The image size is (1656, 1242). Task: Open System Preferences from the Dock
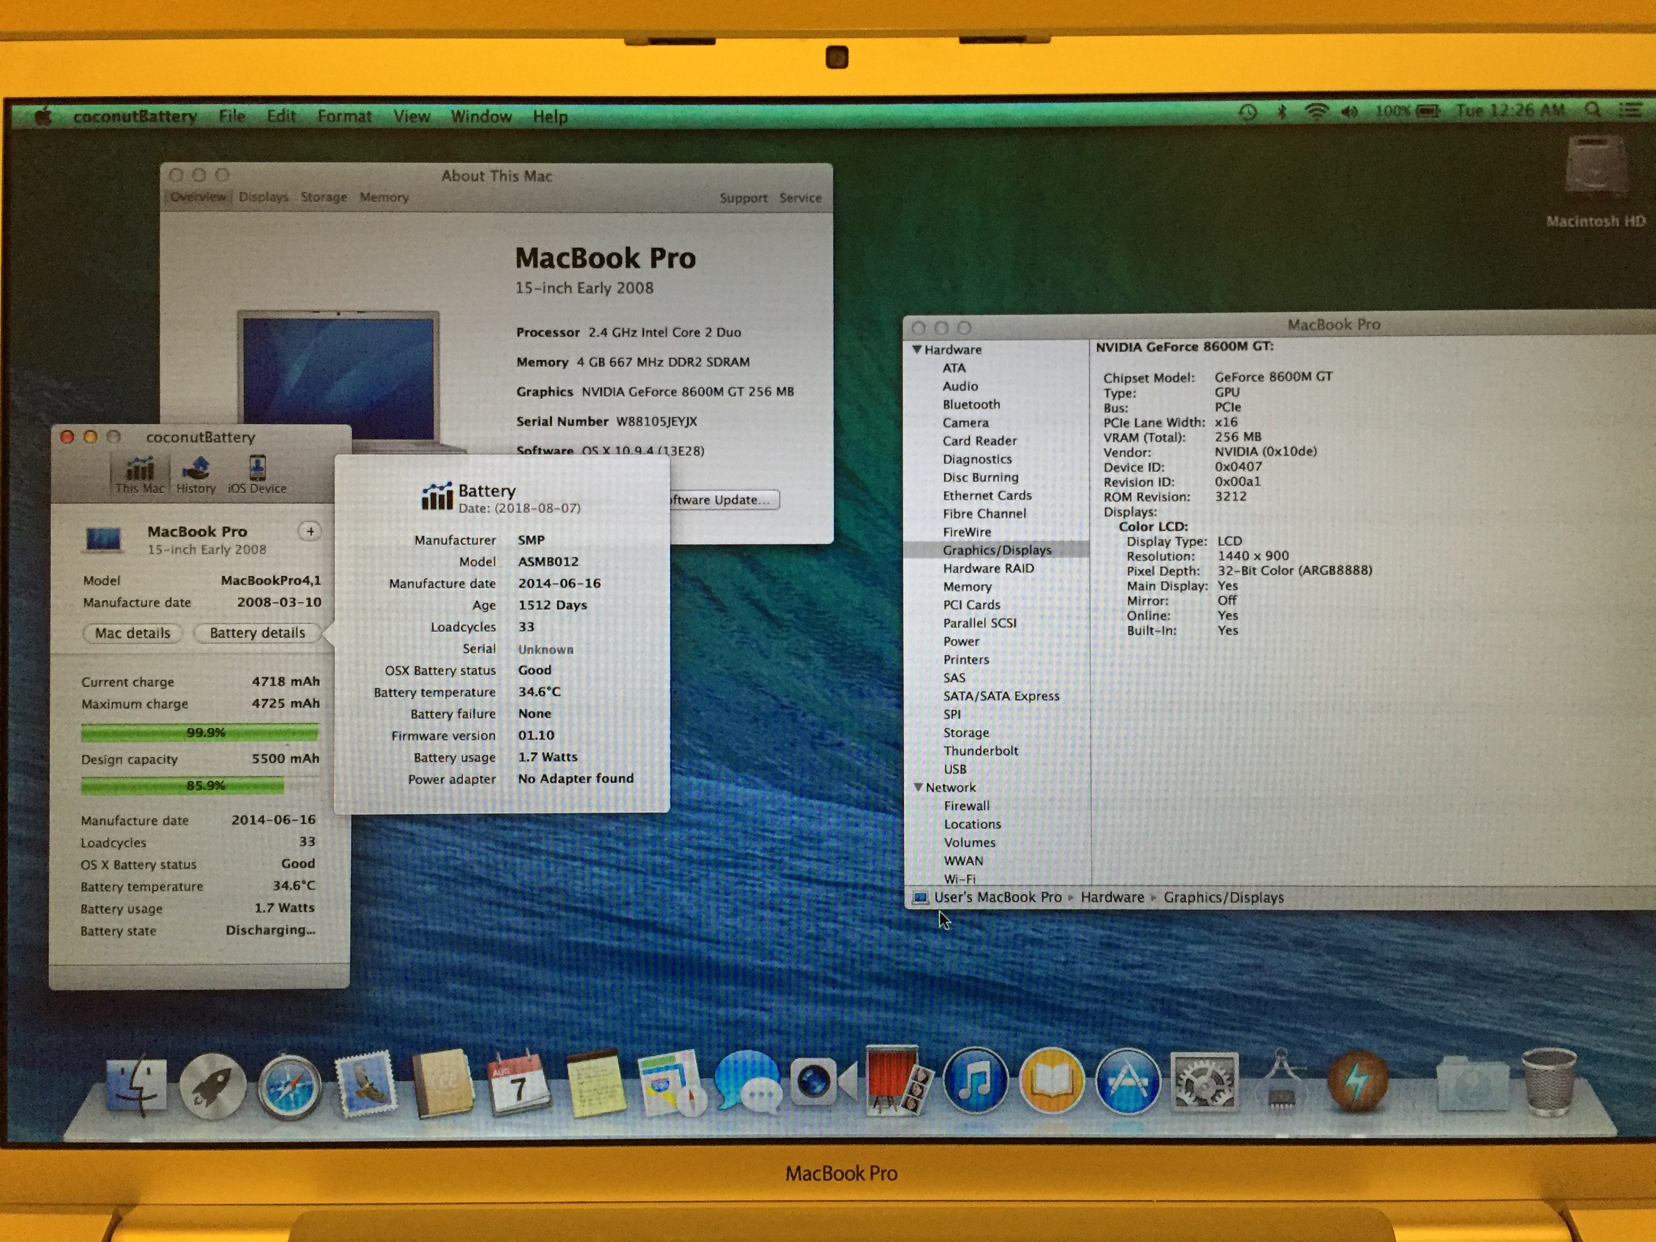point(1204,1082)
